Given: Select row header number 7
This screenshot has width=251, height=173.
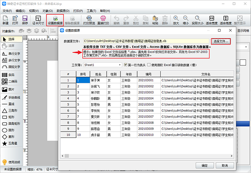Looking at the screenshot, I should coord(68,116).
